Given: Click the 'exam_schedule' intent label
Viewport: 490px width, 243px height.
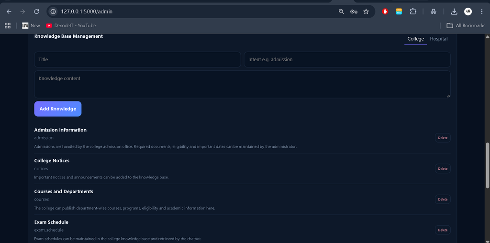Looking at the screenshot, I should point(49,230).
